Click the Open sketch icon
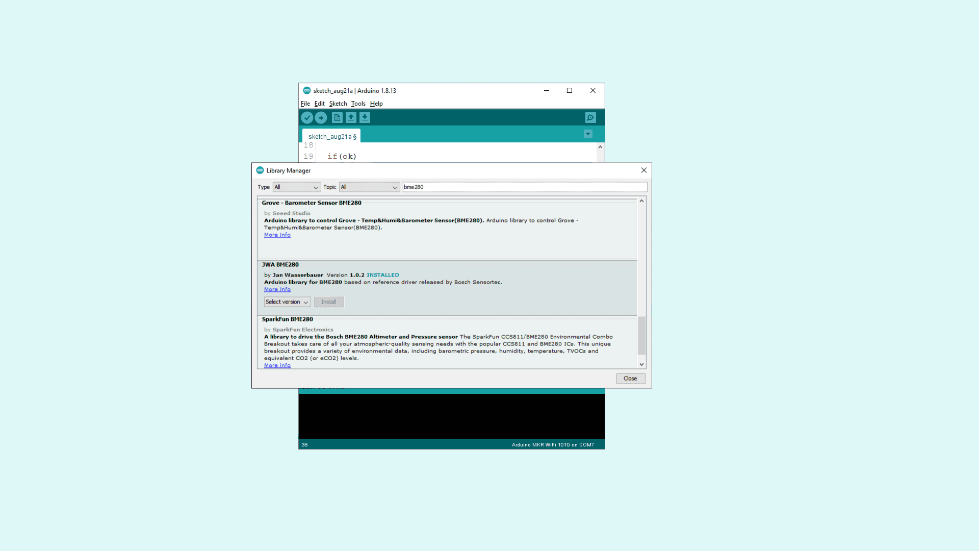 point(351,118)
